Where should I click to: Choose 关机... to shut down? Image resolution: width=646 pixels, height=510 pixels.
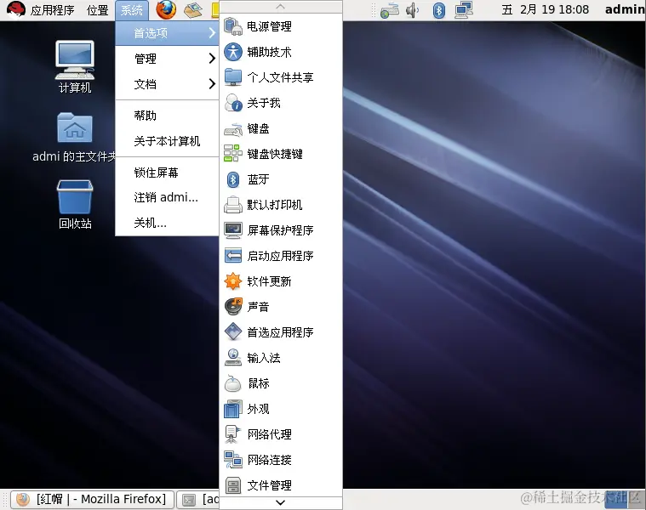(x=167, y=223)
